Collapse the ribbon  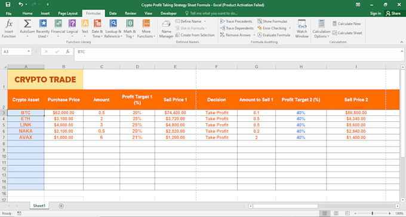tap(401, 42)
